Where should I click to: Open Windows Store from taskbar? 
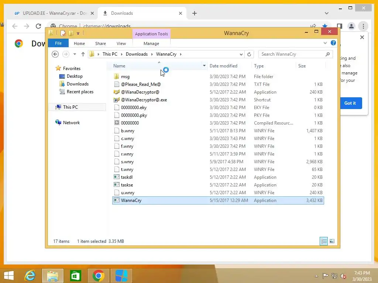click(75, 276)
